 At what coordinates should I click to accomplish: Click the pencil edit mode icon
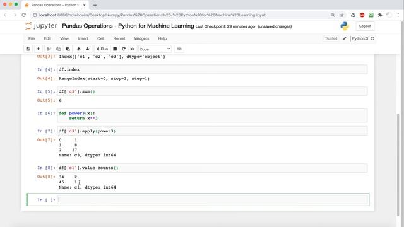tap(345, 38)
